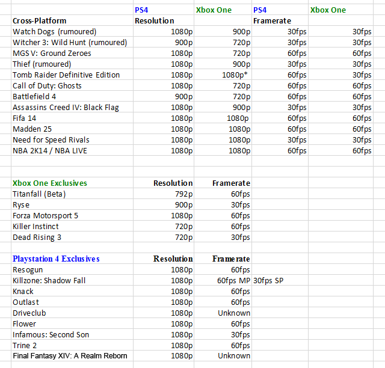The image size is (385, 368).
Task: Click the Playstation 4 Exclusives heading
Action: click(72, 259)
